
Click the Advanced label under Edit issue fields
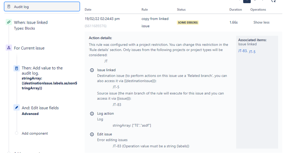coord(30,114)
